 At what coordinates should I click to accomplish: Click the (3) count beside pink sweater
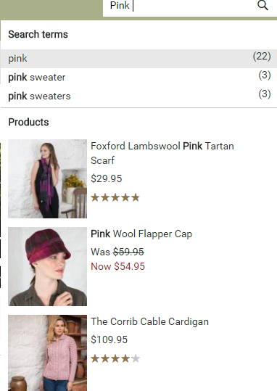[265, 75]
